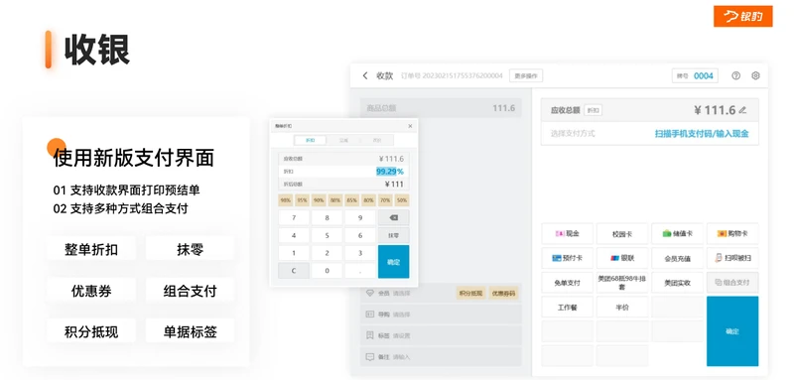Apply the 98% quick discount
The height and width of the screenshot is (380, 794).
point(286,199)
